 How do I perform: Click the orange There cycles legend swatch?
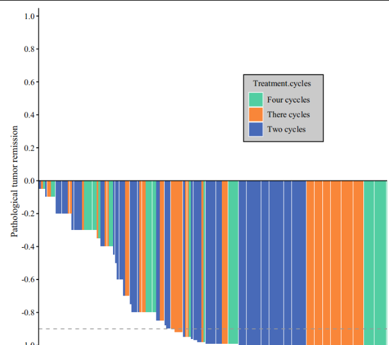pos(256,114)
